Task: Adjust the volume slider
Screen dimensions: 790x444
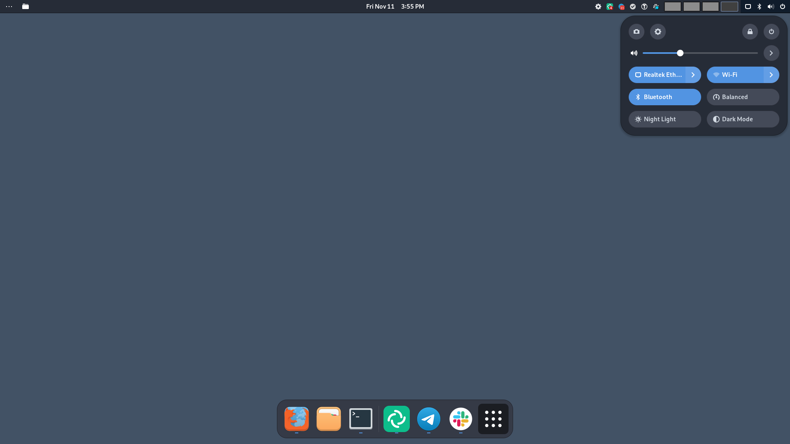Action: point(680,53)
